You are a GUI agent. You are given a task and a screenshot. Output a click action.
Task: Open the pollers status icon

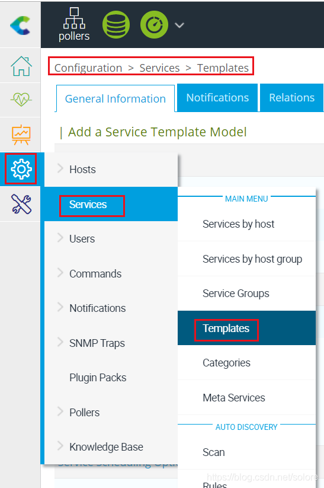point(74,24)
